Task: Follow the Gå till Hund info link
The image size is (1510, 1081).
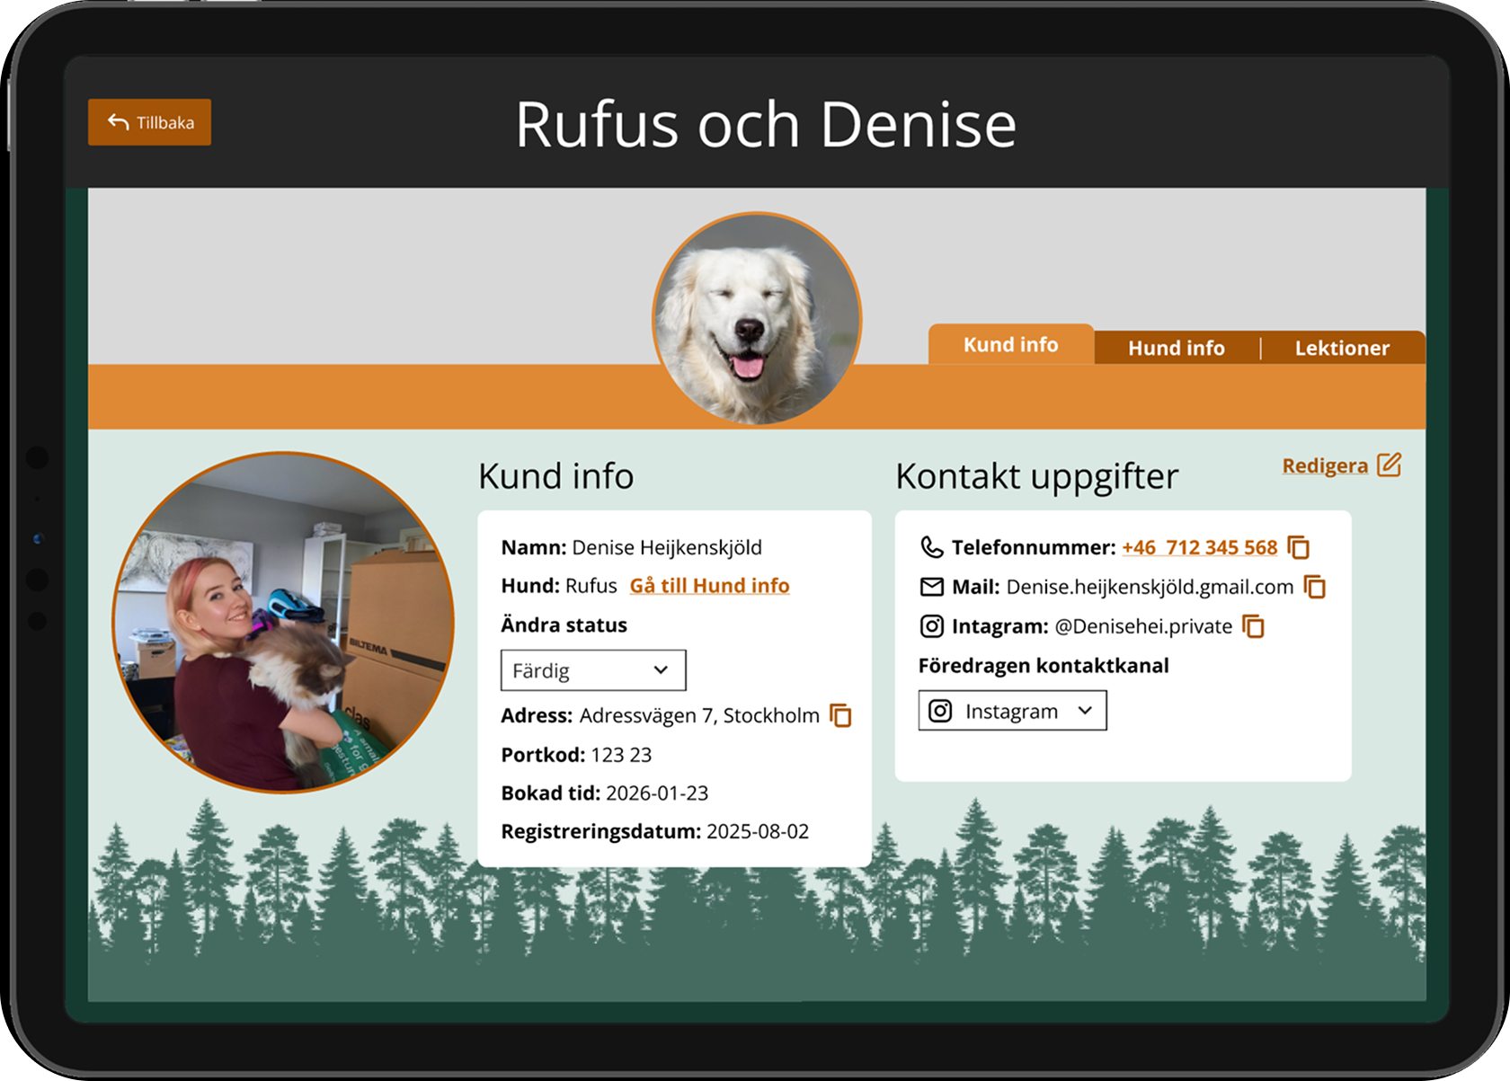Action: tap(709, 586)
